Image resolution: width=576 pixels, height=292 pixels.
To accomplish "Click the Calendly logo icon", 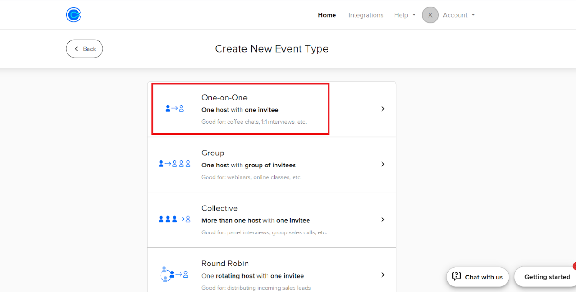I will [74, 15].
